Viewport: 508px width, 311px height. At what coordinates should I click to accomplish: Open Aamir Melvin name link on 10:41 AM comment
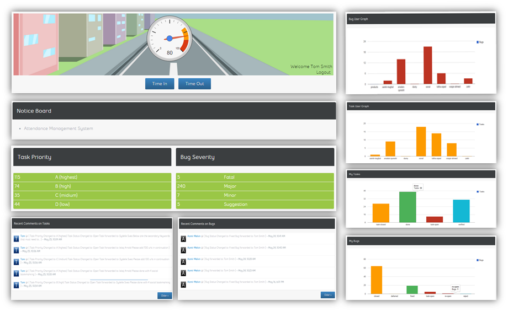pos(194,236)
